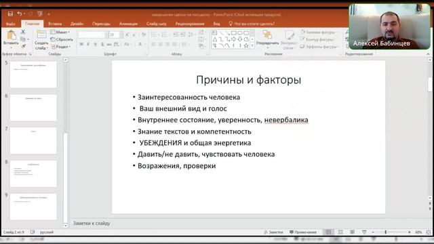Select slide 9 thumbnail
Screen dimensions: 434x244
point(33,207)
